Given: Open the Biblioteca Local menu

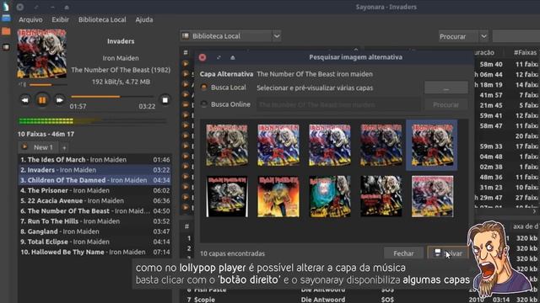Looking at the screenshot, I should coord(102,19).
